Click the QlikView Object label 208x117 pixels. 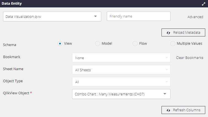(16, 93)
